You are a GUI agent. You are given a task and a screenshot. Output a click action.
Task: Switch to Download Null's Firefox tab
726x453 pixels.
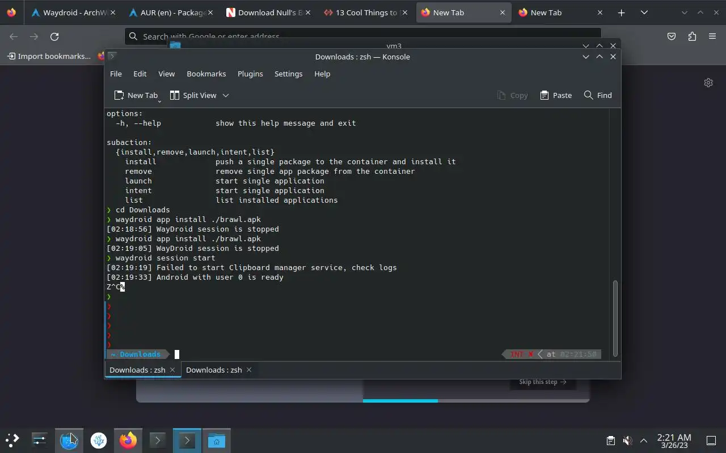click(x=267, y=12)
